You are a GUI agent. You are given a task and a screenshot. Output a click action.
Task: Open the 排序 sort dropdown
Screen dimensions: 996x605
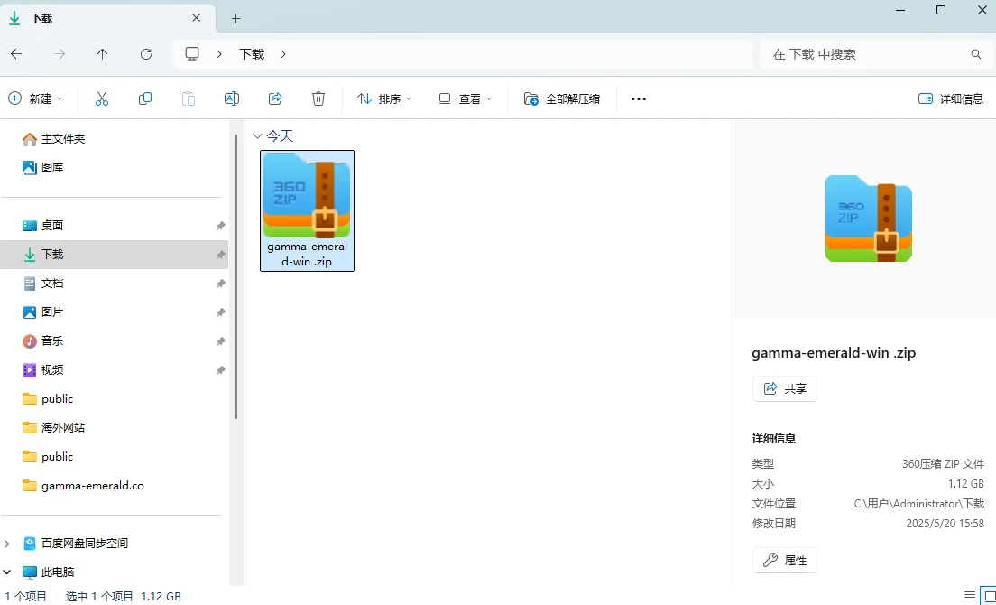[384, 98]
